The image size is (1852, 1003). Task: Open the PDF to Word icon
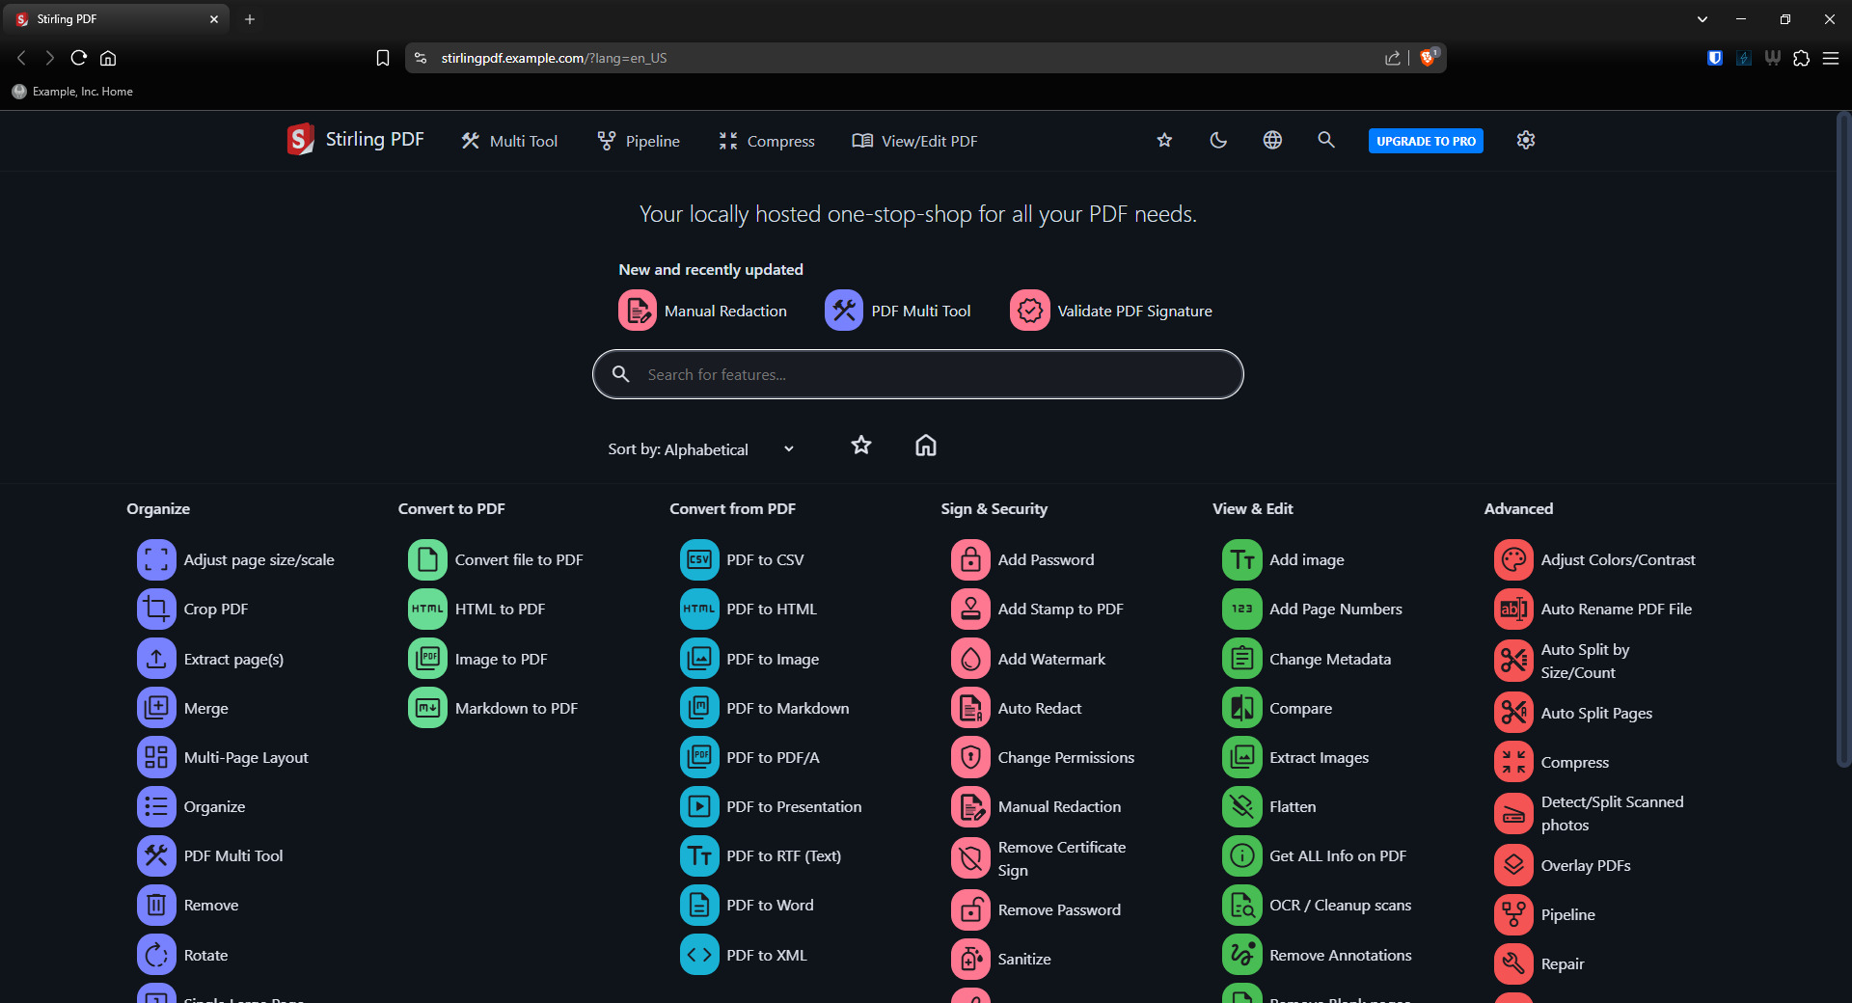pos(699,905)
